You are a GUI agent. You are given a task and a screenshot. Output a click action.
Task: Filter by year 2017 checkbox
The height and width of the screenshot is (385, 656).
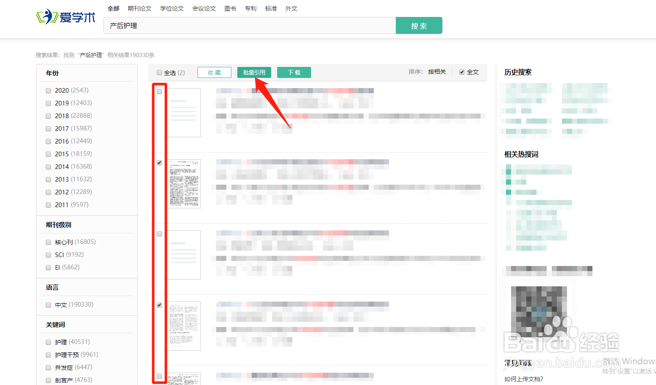[x=48, y=129]
